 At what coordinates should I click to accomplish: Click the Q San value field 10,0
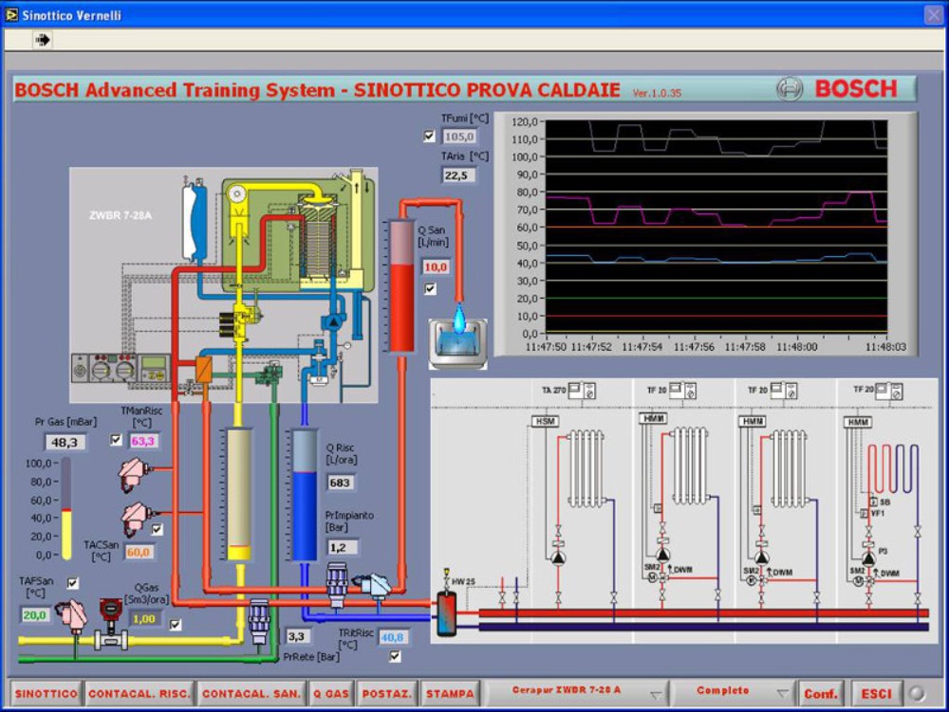tap(436, 267)
